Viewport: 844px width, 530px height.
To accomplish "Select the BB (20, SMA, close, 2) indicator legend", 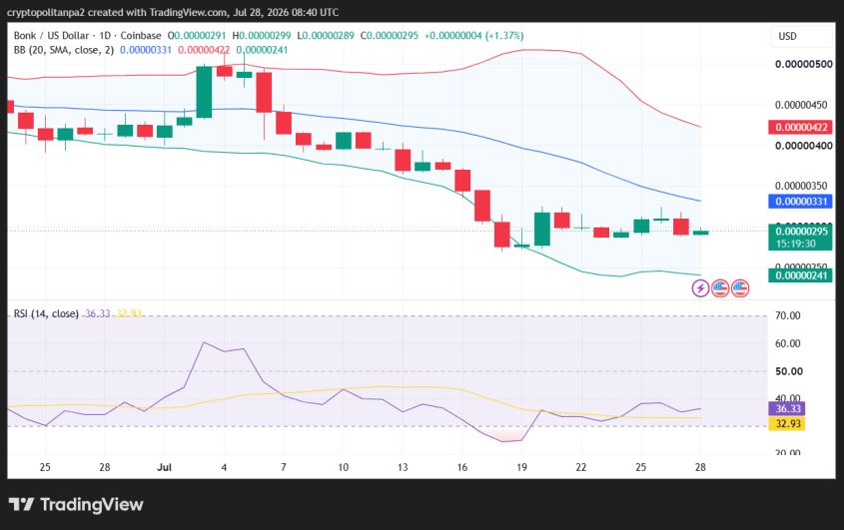I will coord(64,50).
